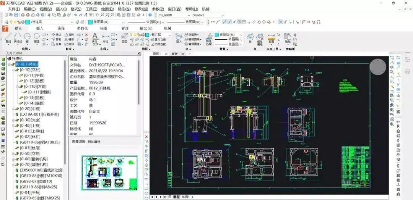Click the save icon in quick toolbar

tap(16, 15)
